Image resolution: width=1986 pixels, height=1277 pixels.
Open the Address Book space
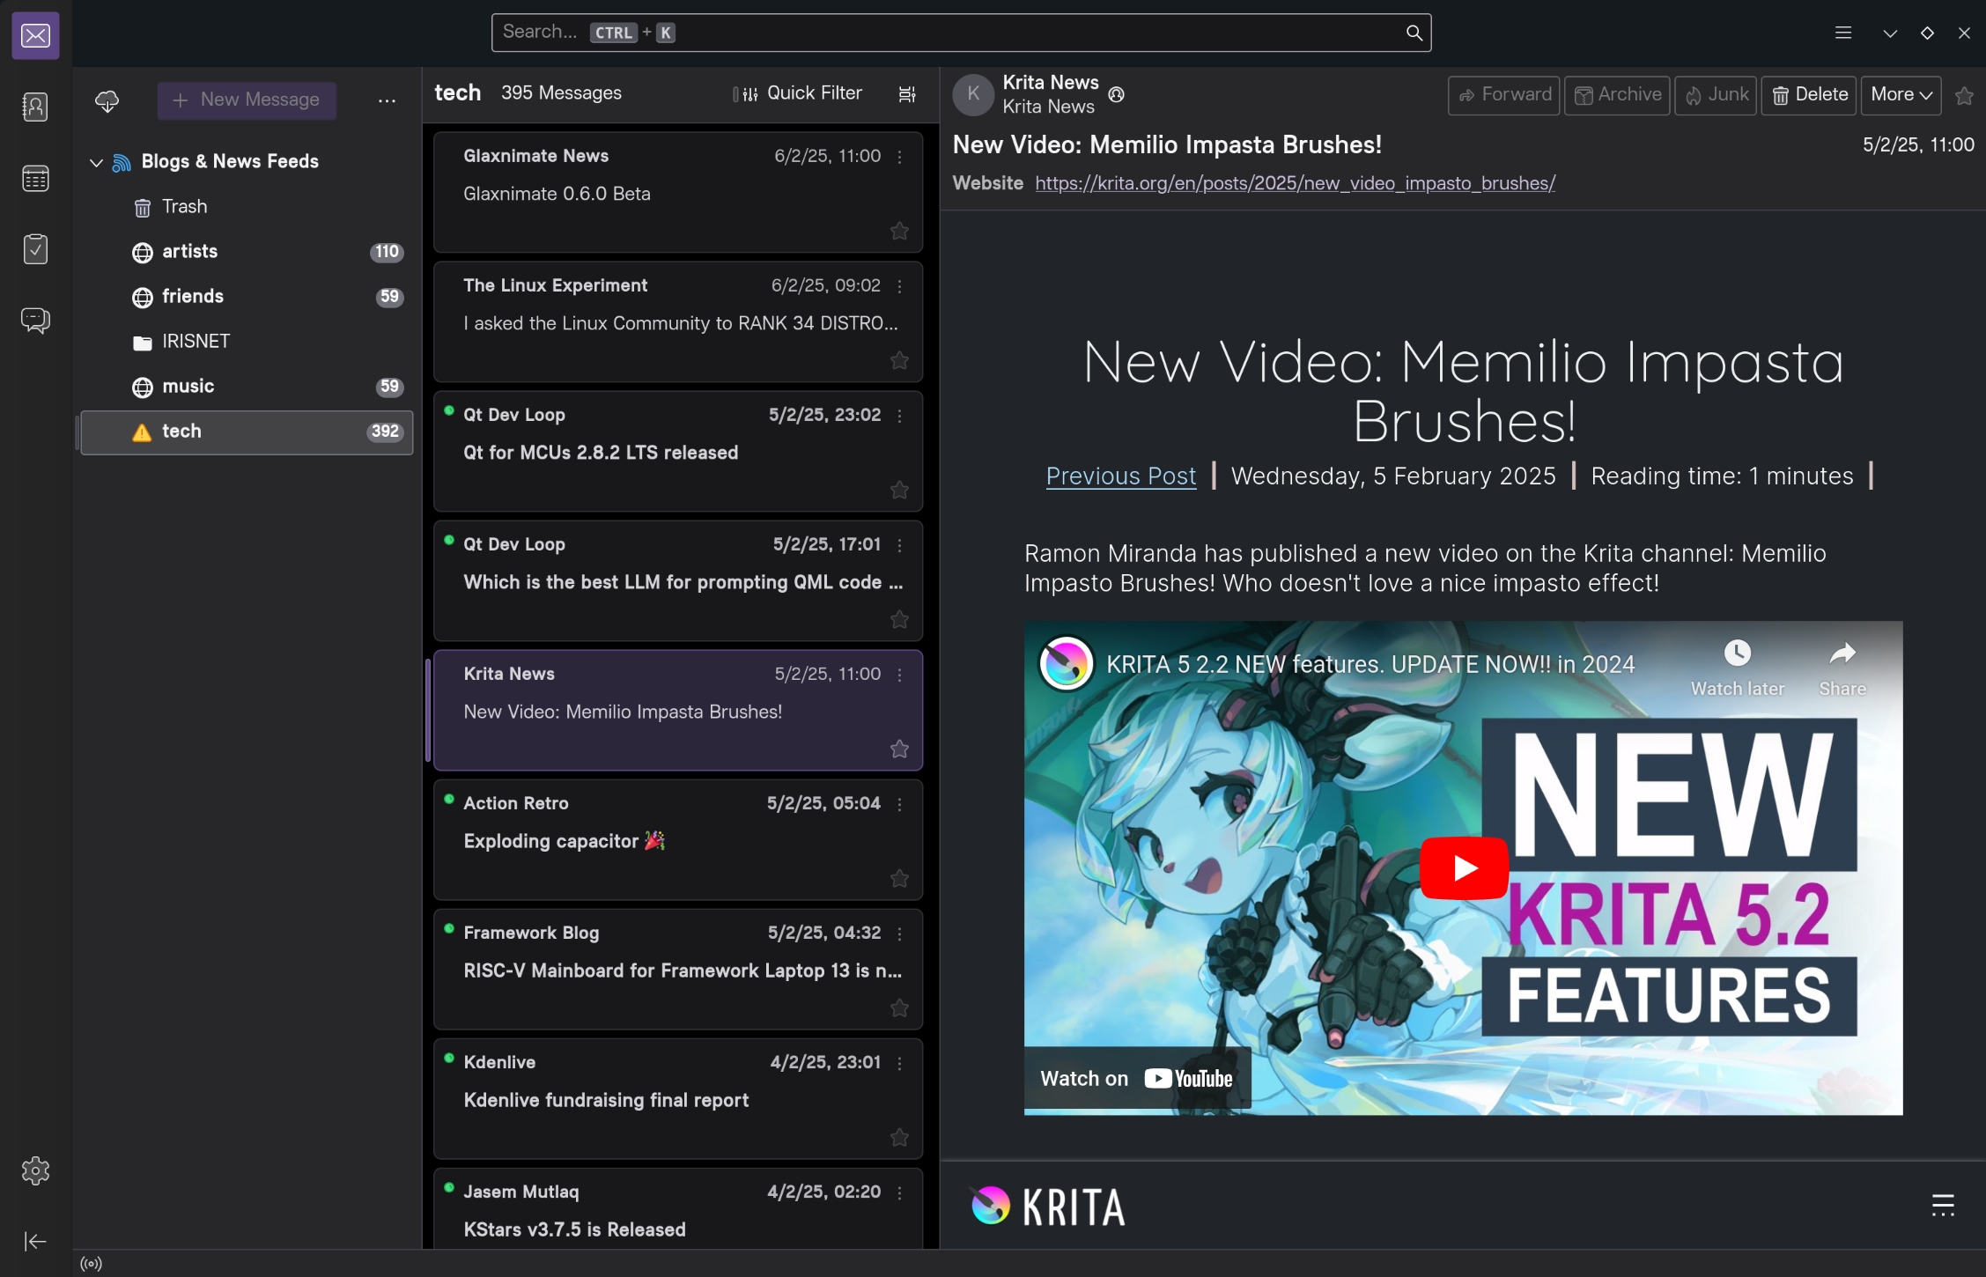coord(35,107)
